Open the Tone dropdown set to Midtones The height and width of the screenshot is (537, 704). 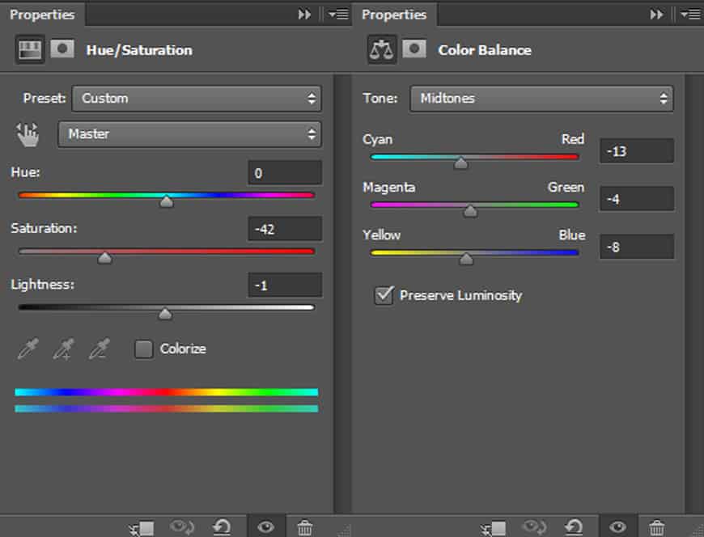click(541, 99)
